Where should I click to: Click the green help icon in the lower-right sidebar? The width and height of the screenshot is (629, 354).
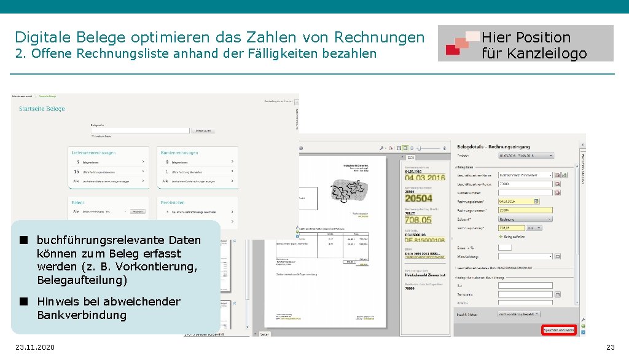click(x=583, y=326)
